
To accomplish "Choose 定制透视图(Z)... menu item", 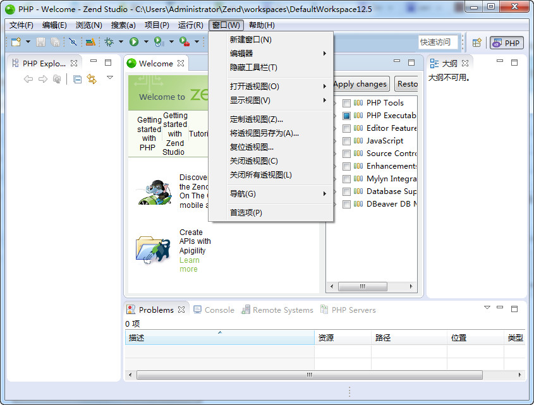I will (270, 119).
